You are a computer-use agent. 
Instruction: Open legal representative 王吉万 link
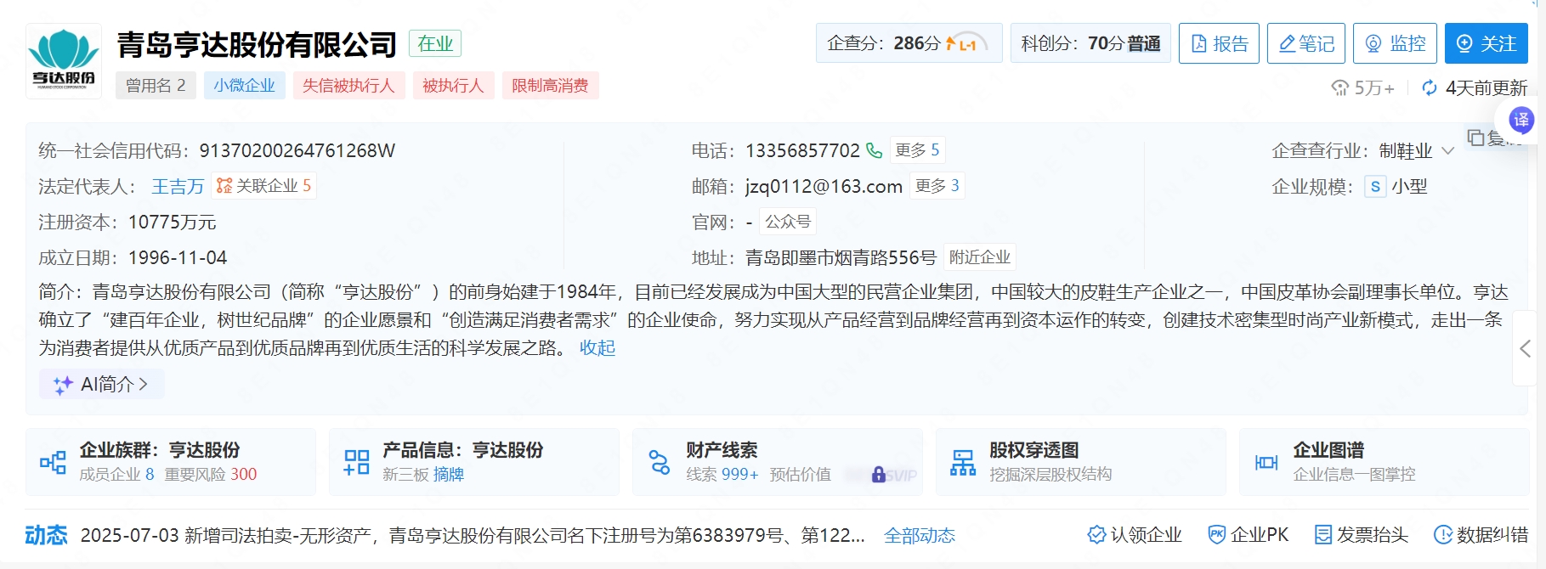178,187
